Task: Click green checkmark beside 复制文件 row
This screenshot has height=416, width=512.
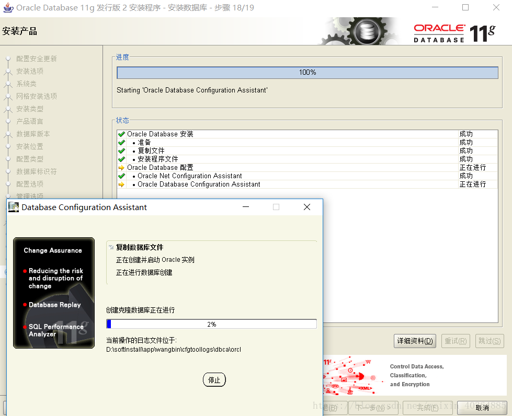Action: point(121,151)
